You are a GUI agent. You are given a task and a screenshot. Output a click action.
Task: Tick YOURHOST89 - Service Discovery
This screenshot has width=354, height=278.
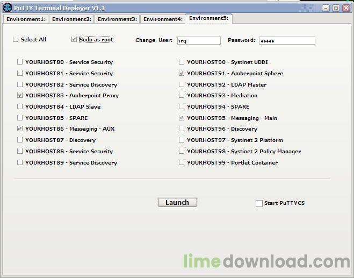coord(20,162)
